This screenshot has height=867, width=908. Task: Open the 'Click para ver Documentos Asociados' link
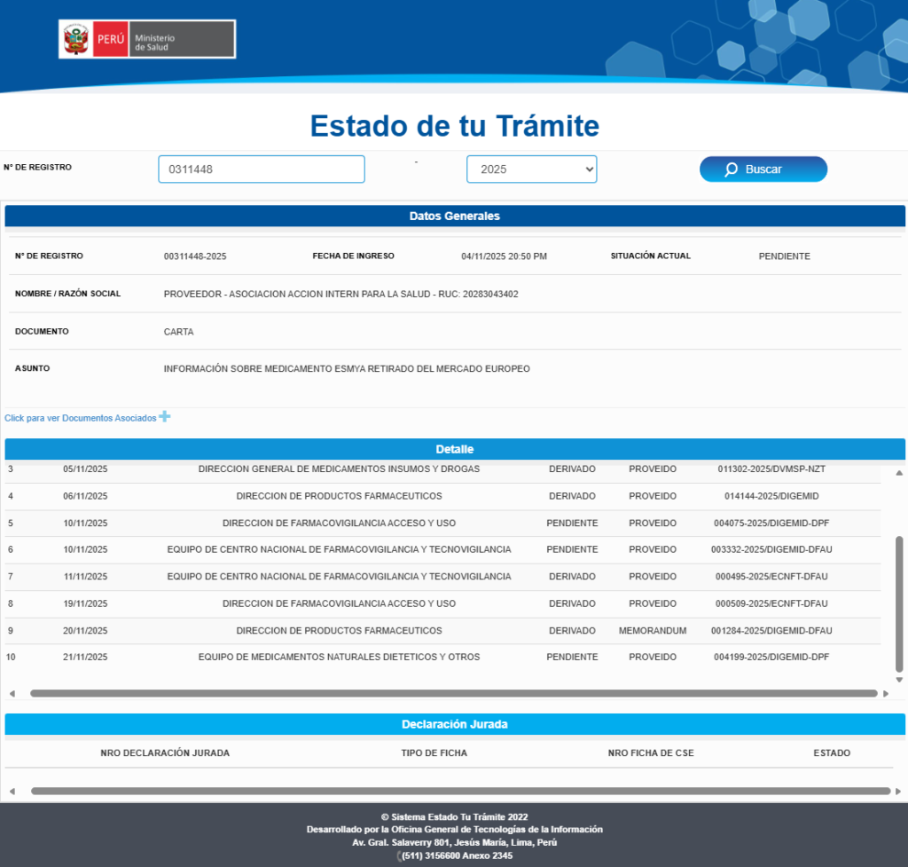pyautogui.click(x=80, y=418)
